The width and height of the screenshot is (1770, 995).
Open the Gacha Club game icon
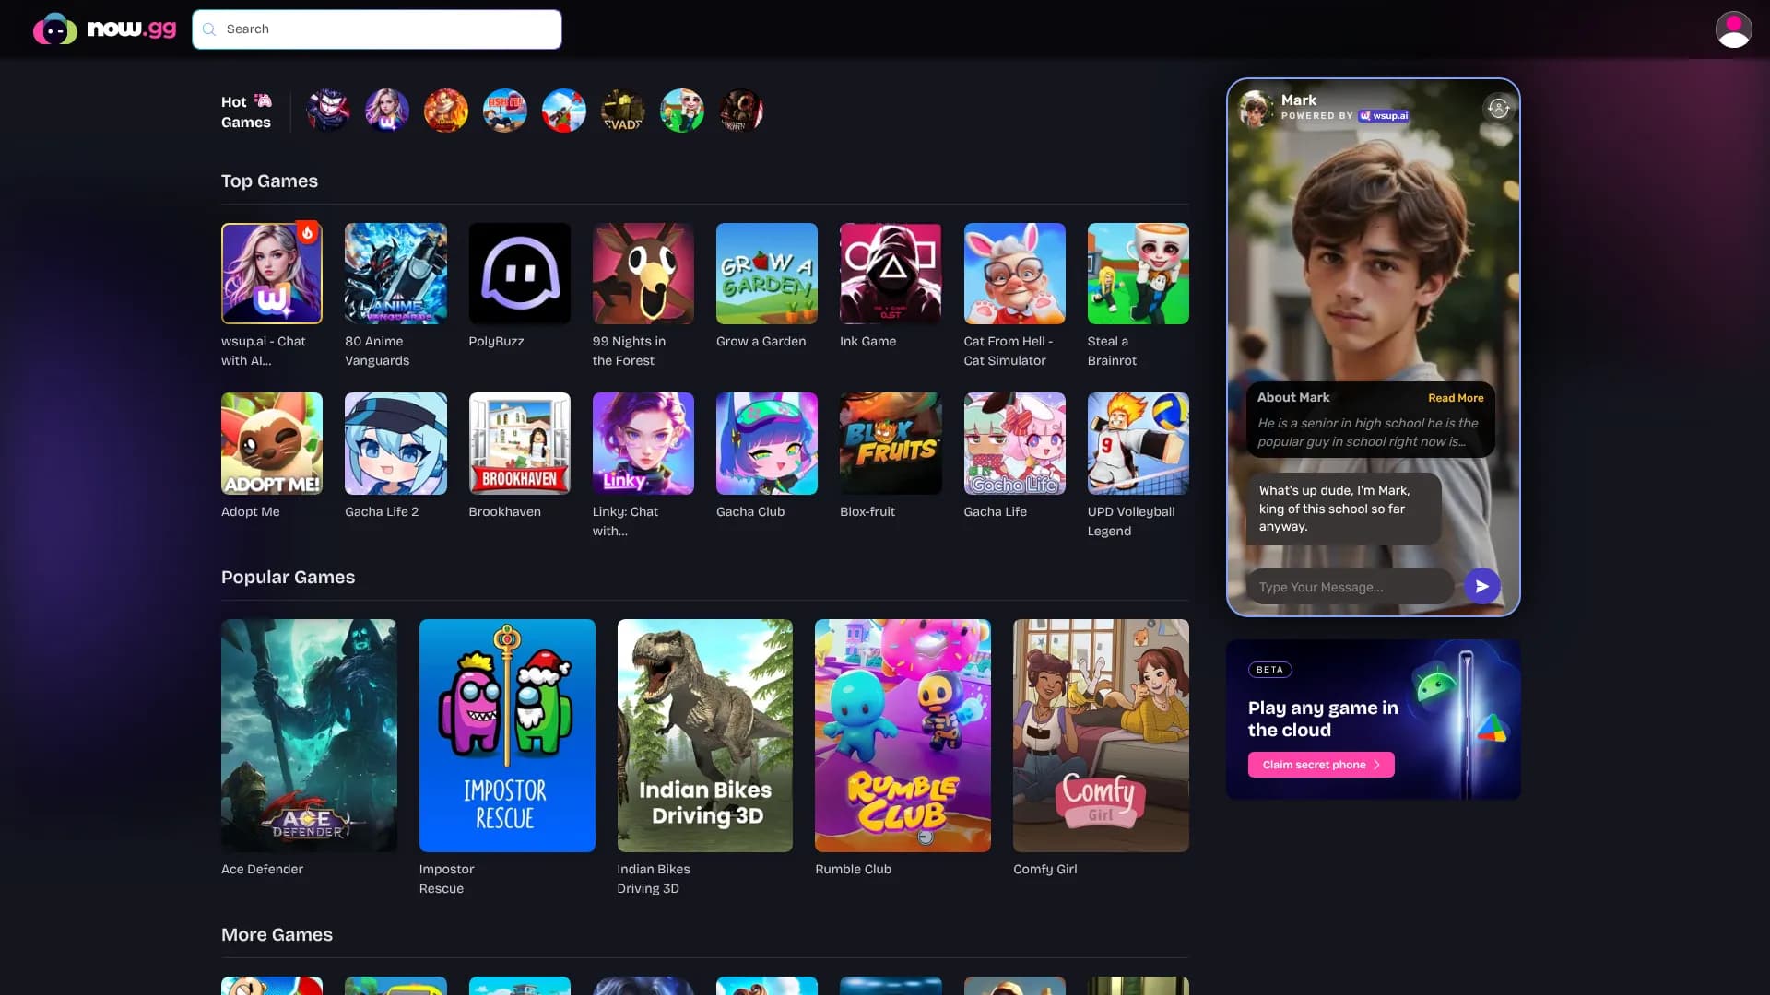[767, 444]
